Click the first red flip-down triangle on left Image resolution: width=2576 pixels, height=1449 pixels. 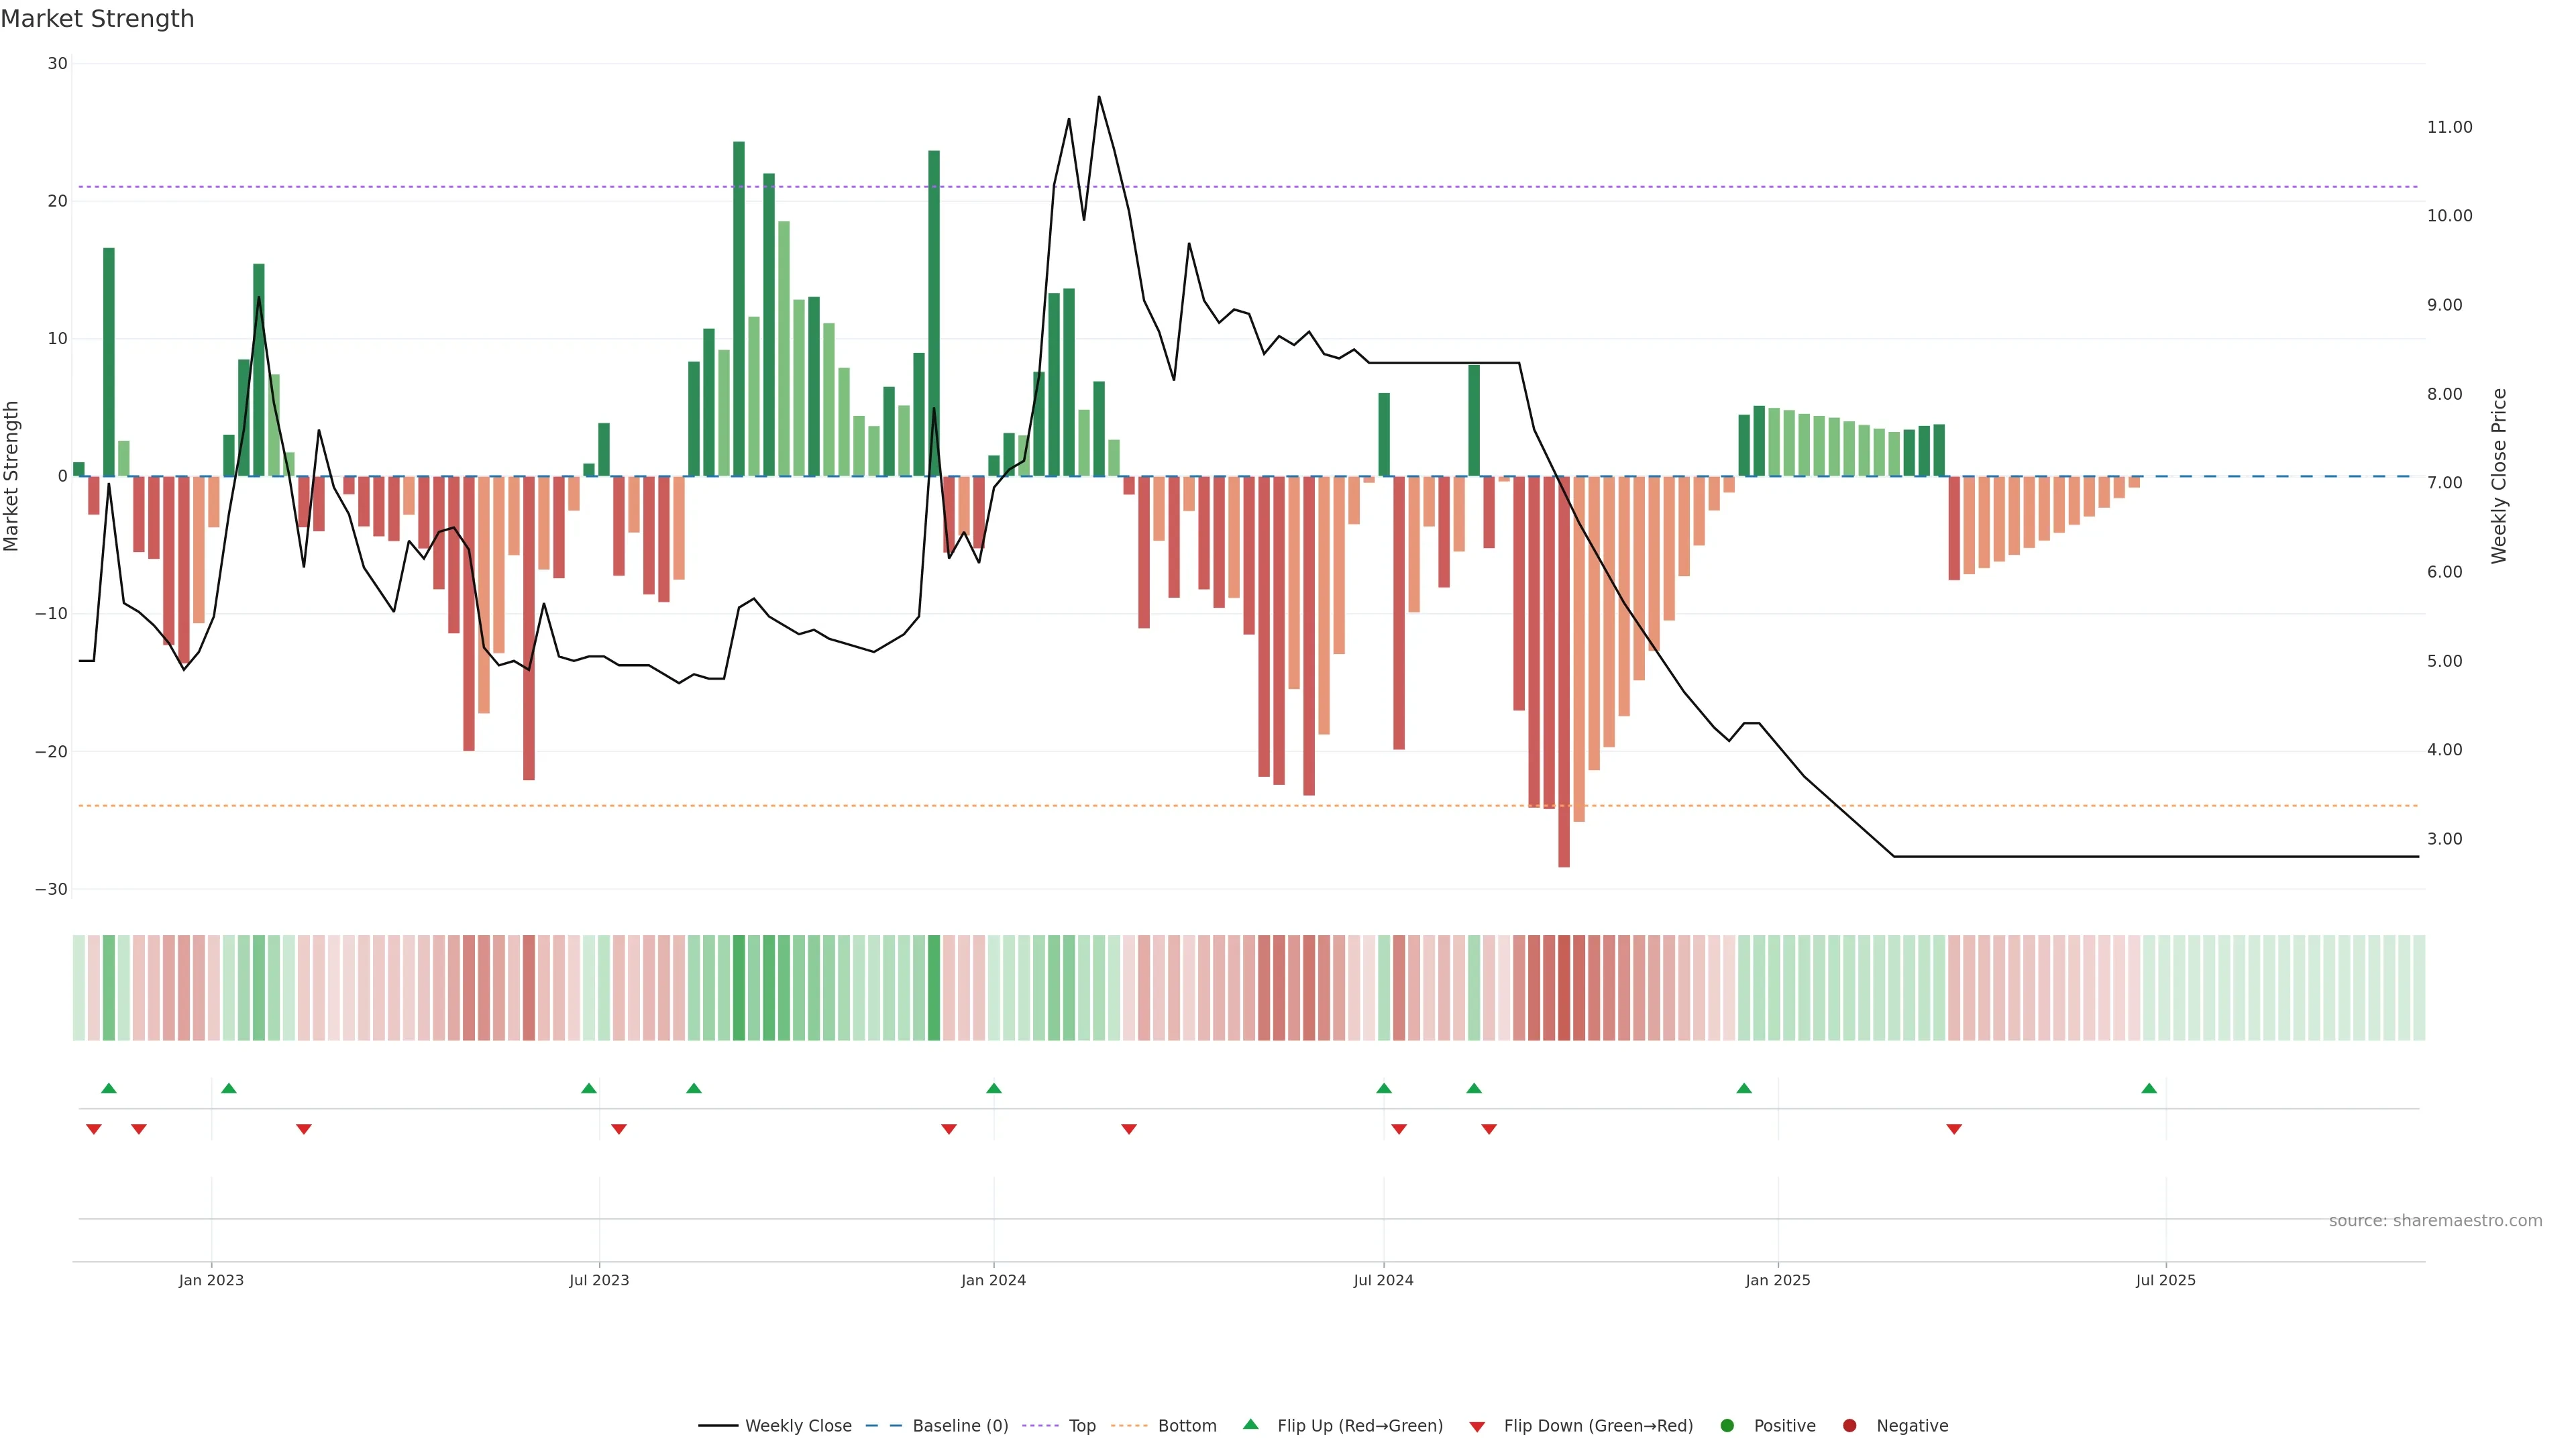94,1129
